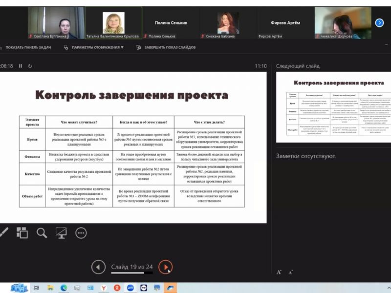Viewport: 391px width, 293px height.
Task: Click the slide progress bar under counter
Action: [131, 273]
